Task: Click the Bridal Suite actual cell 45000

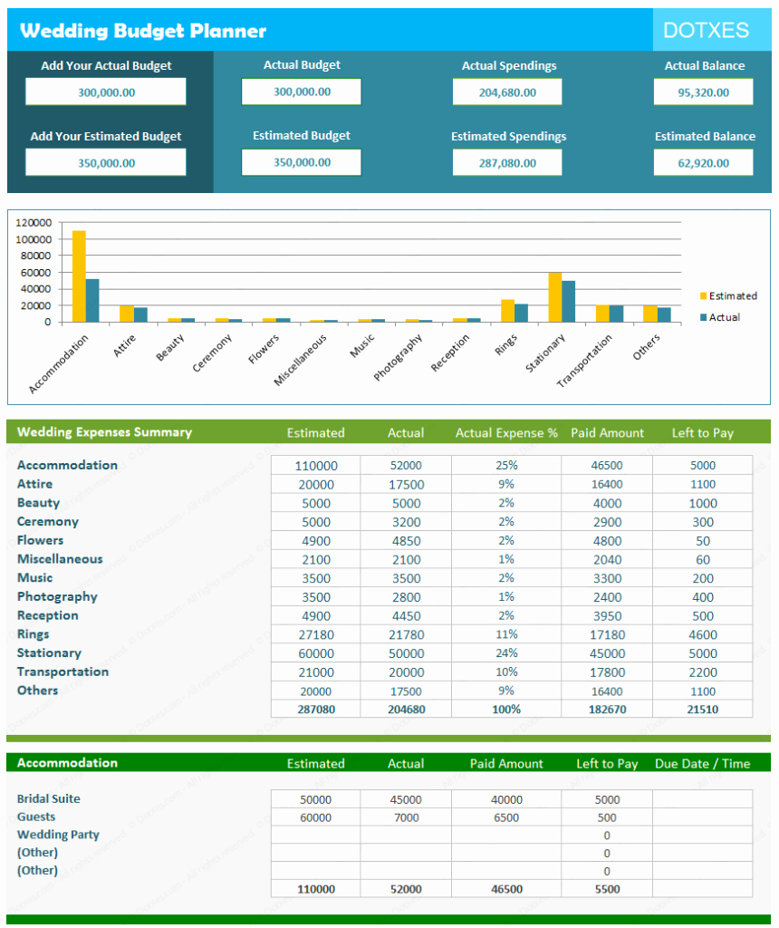Action: tap(406, 799)
